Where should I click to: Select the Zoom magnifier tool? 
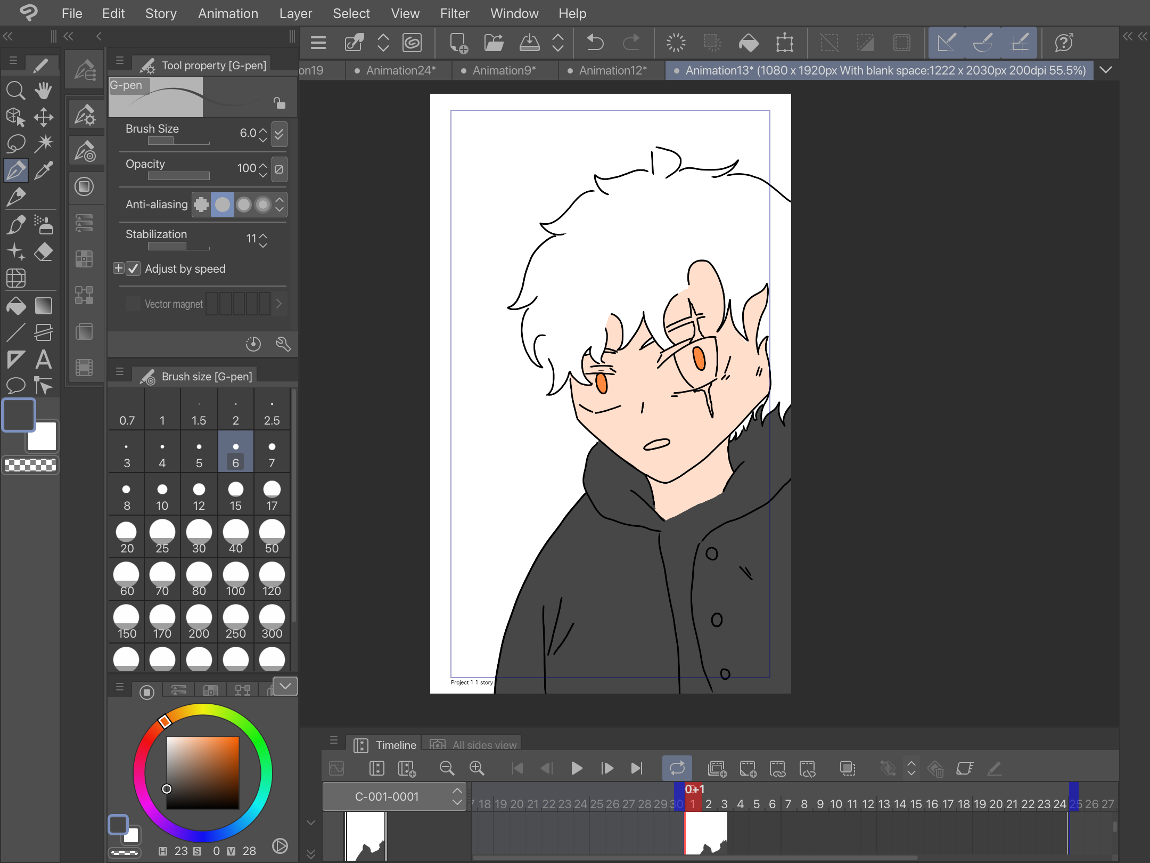[15, 91]
